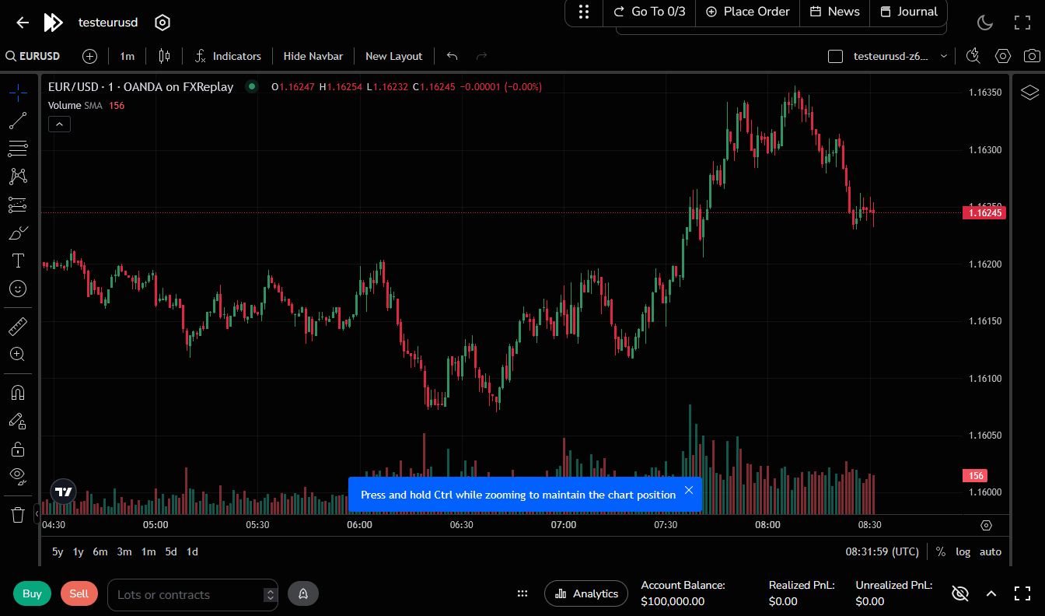The image size is (1045, 616).
Task: Select the Text annotation tool
Action: [18, 261]
